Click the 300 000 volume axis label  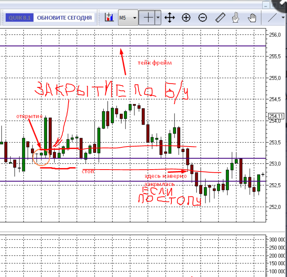(277, 239)
